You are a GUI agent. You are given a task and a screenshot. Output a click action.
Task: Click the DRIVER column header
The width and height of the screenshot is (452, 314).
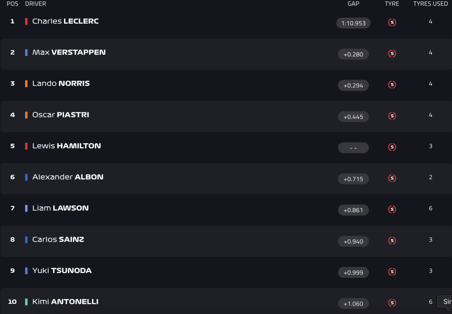point(35,4)
